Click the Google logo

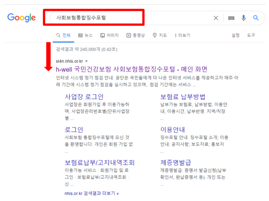pyautogui.click(x=22, y=18)
